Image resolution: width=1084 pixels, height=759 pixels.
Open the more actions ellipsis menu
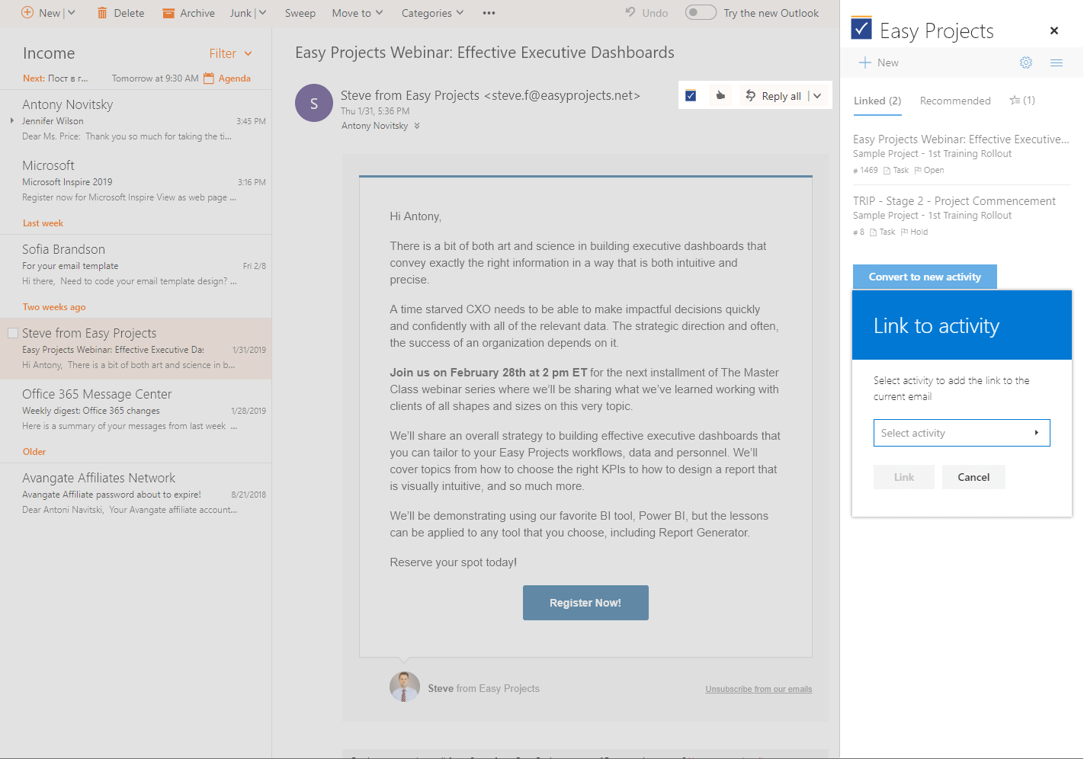(x=489, y=13)
